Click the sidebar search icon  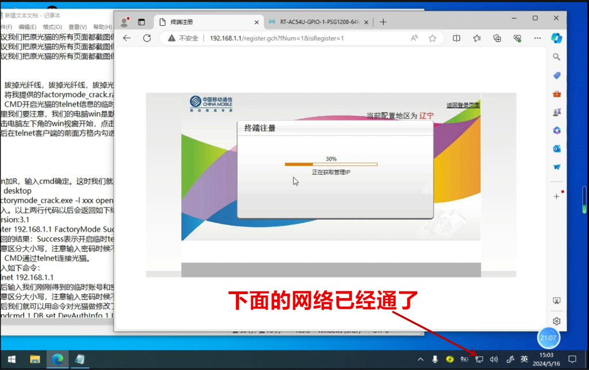(x=556, y=57)
